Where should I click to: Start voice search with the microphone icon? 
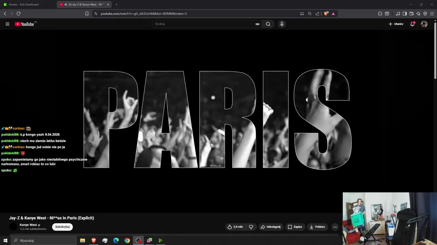[x=282, y=24]
